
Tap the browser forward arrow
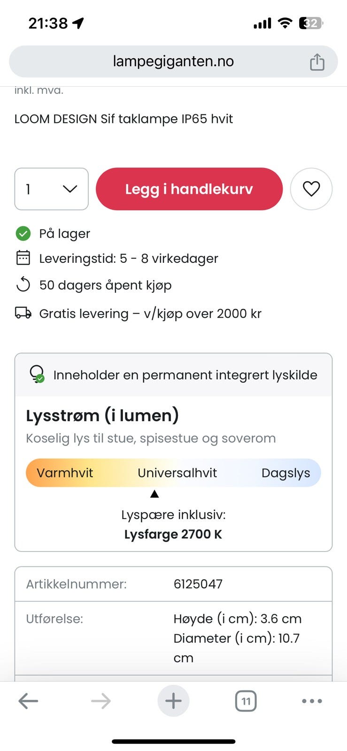[101, 701]
